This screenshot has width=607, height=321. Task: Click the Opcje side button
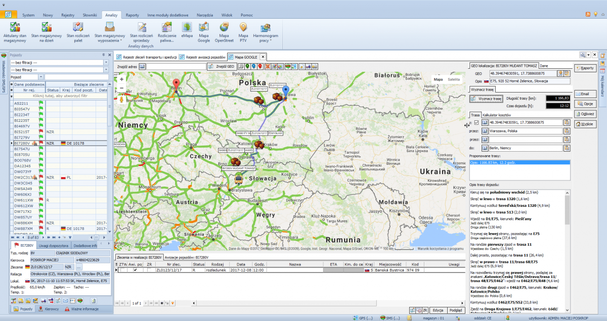[584, 104]
